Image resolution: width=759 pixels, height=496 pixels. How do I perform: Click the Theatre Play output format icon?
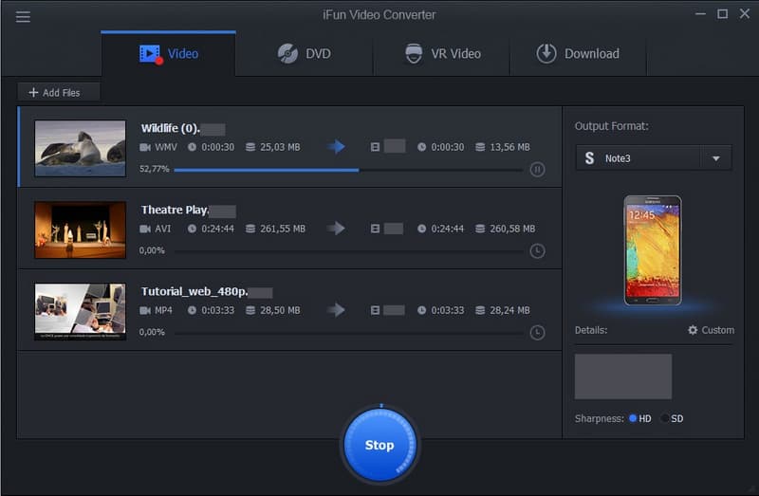tap(377, 229)
